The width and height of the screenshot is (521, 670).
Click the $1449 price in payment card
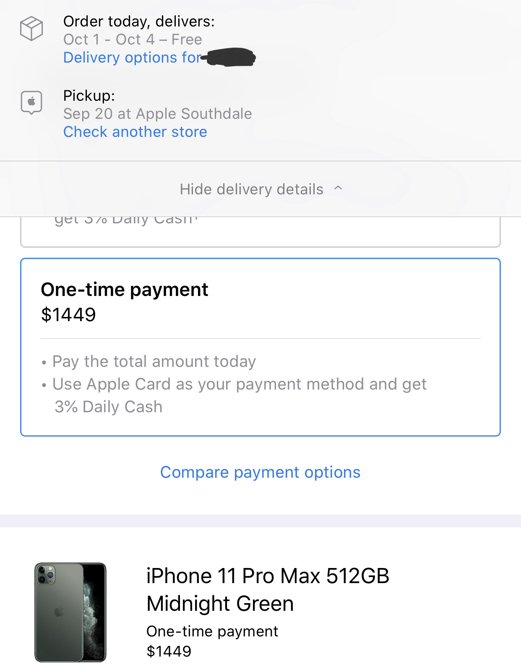click(68, 315)
